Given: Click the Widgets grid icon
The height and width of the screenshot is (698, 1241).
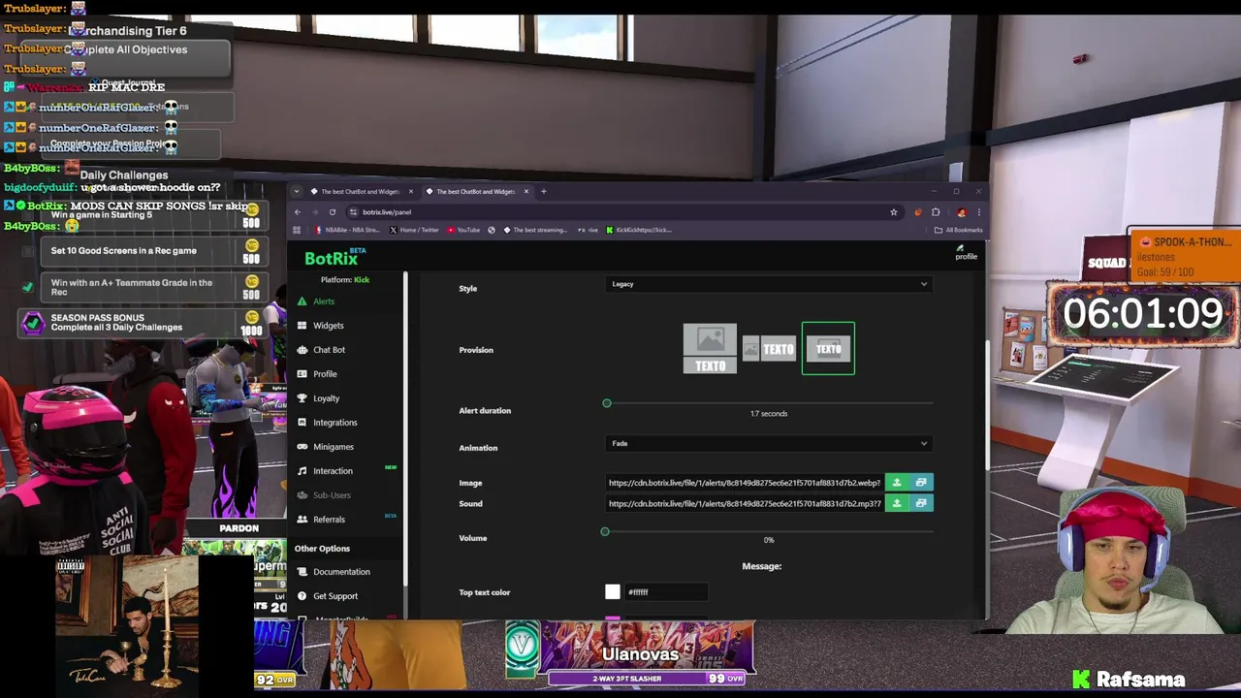Looking at the screenshot, I should coord(302,326).
